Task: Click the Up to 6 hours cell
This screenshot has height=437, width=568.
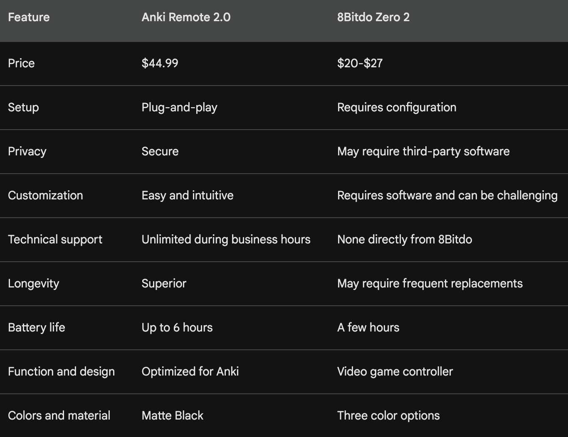Action: click(x=177, y=327)
